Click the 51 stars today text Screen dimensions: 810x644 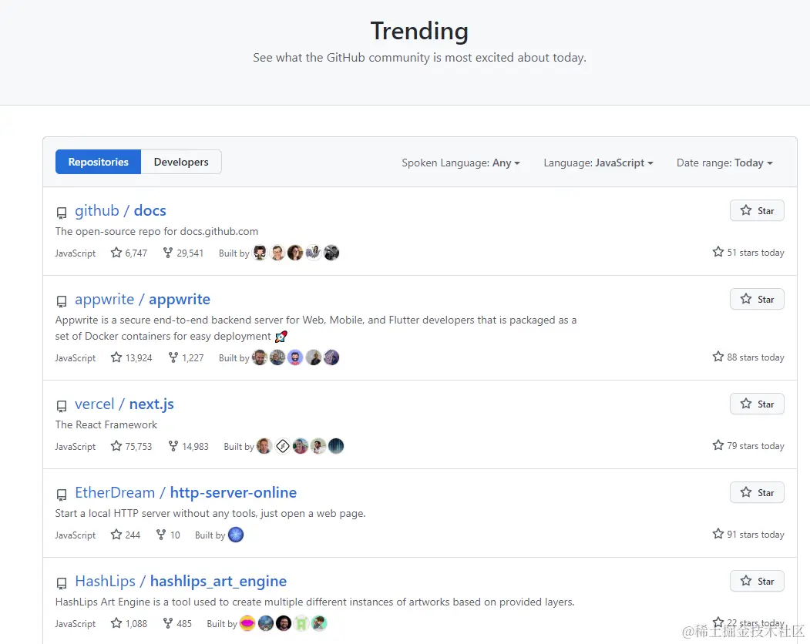click(x=748, y=252)
